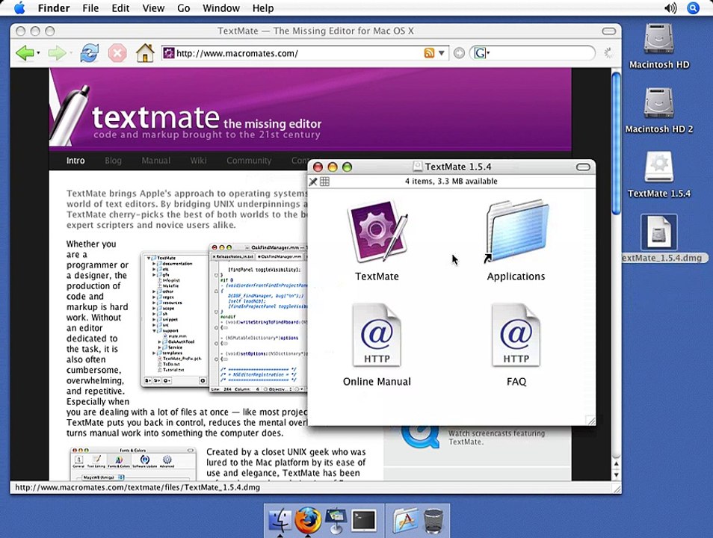Go to the Community page tab
The width and height of the screenshot is (713, 538).
click(x=249, y=161)
